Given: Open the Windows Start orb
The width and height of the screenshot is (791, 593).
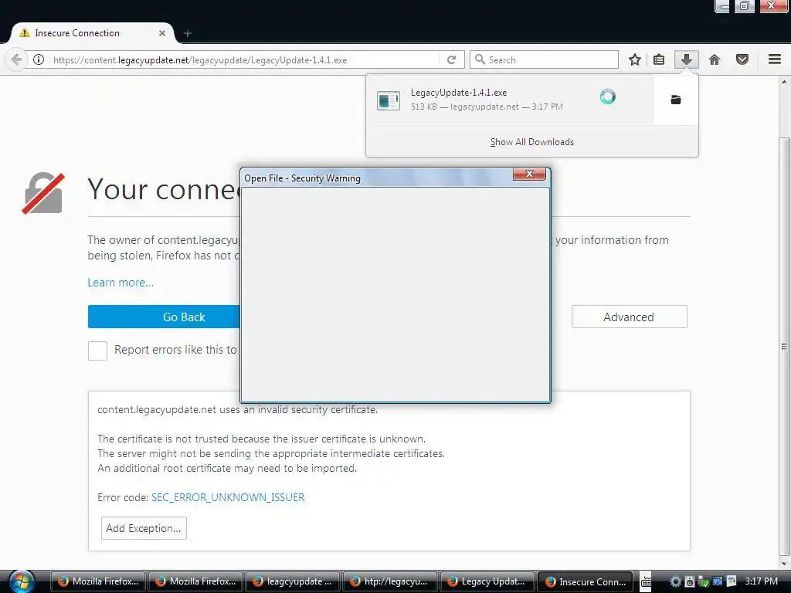Looking at the screenshot, I should [22, 581].
